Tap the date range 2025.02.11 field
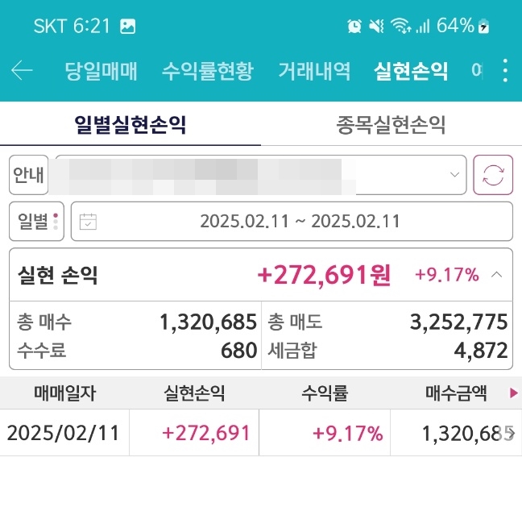Viewport: 522px width, 528px height. tap(300, 222)
